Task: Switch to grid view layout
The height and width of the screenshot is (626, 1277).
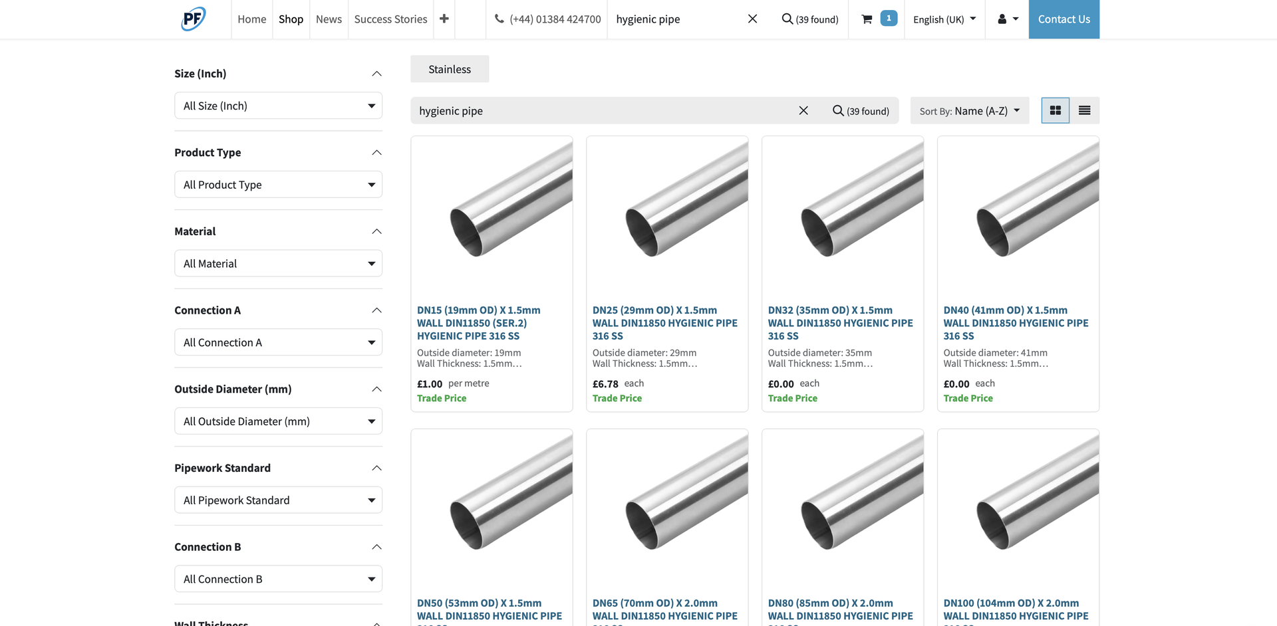Action: pyautogui.click(x=1055, y=110)
